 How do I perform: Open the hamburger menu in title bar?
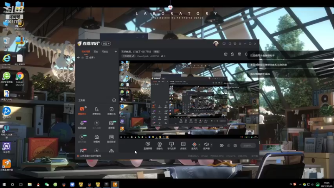pyautogui.click(x=240, y=44)
